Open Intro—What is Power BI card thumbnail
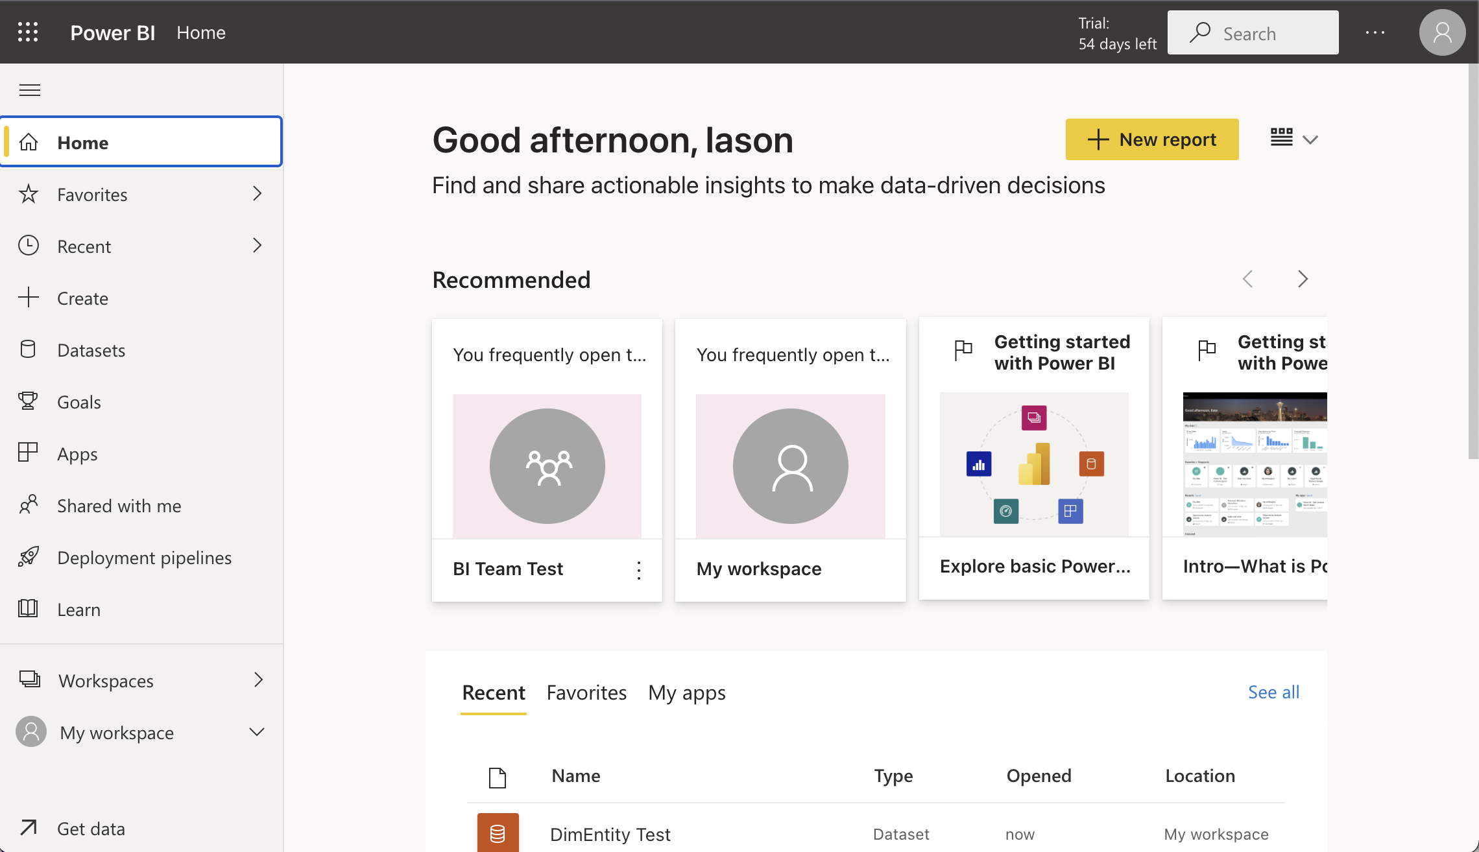Image resolution: width=1479 pixels, height=852 pixels. click(1255, 464)
